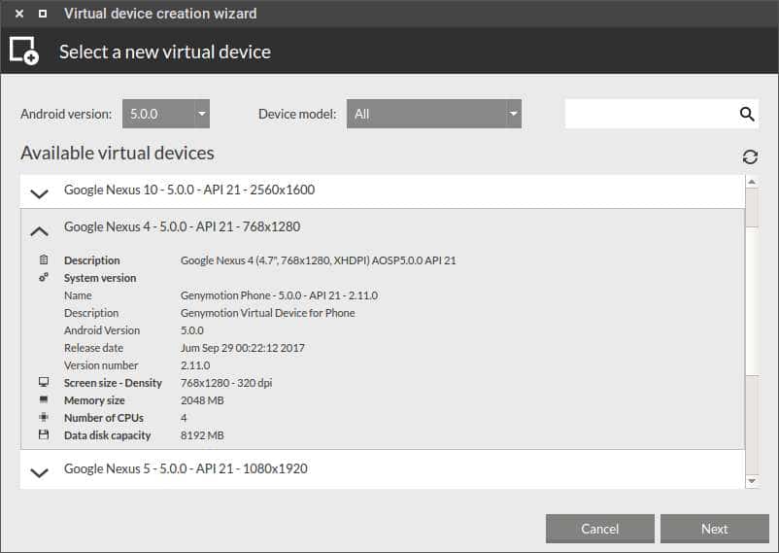
Task: Click the Next button
Action: (x=715, y=529)
